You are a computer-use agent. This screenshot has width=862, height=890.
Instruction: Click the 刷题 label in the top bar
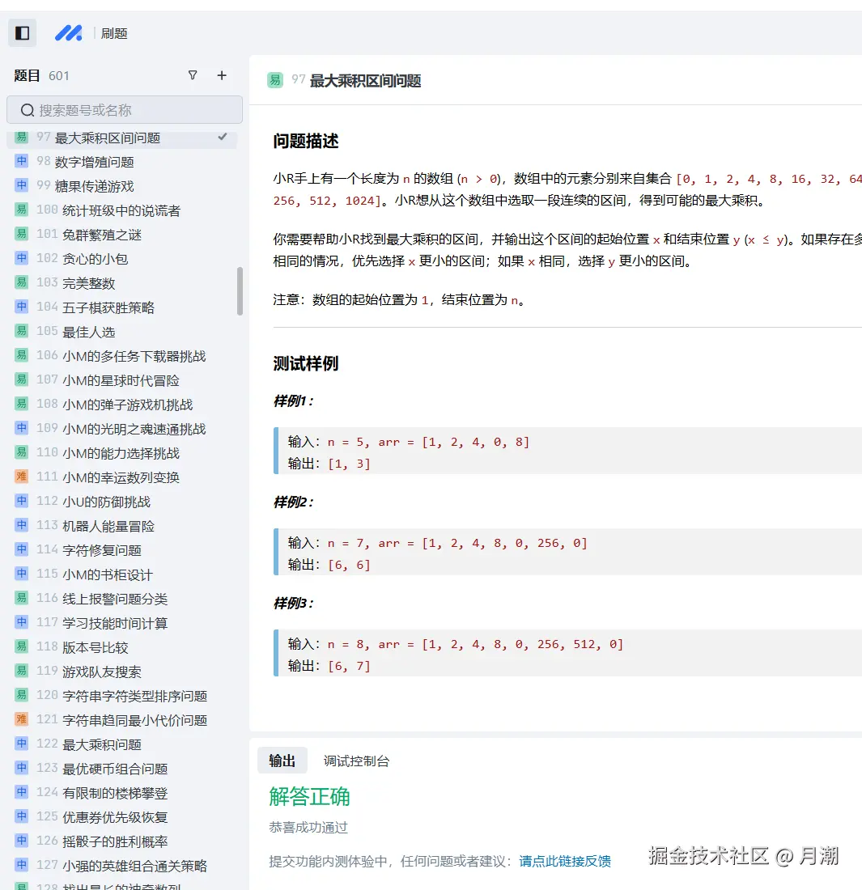tap(114, 33)
